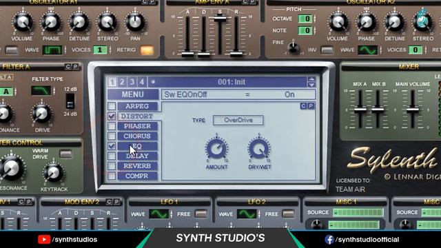This screenshot has height=248, width=441.
Task: Select the COMPR effect page
Action: 137,176
